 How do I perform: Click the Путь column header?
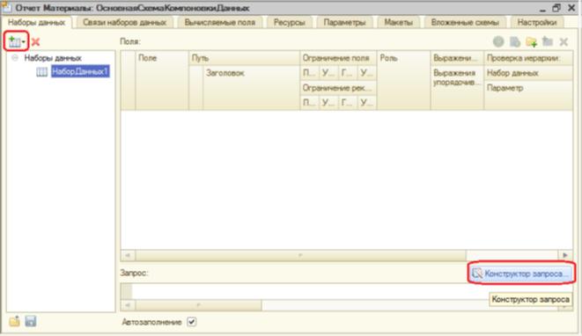244,58
